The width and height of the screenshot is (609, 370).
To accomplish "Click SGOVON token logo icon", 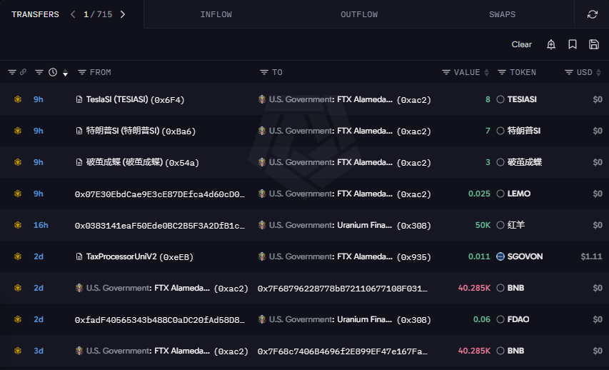I will tap(500, 256).
